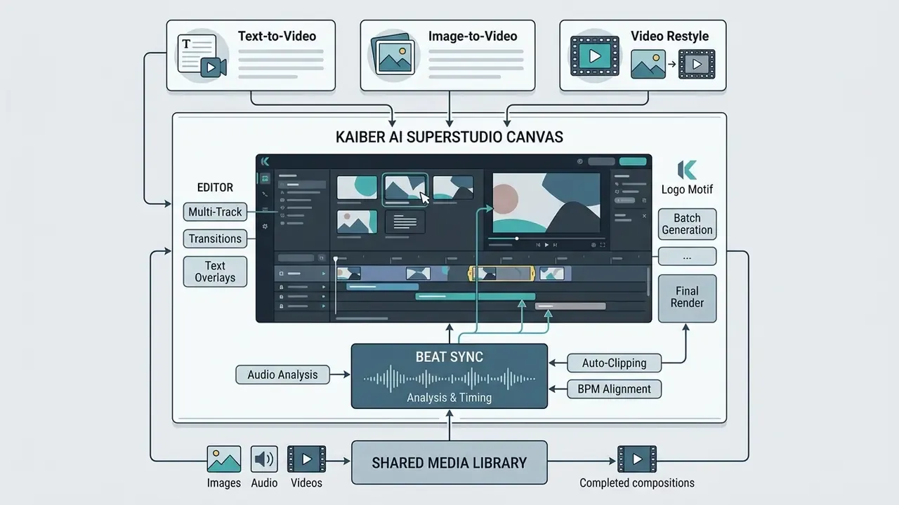This screenshot has height=505, width=899.
Task: Click the Images icon below the canvas
Action: pos(224,459)
